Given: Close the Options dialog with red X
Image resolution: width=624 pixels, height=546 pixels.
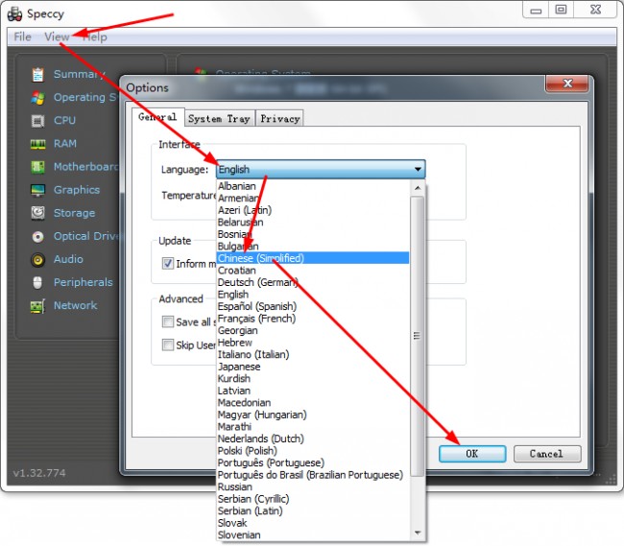Looking at the screenshot, I should pyautogui.click(x=567, y=83).
